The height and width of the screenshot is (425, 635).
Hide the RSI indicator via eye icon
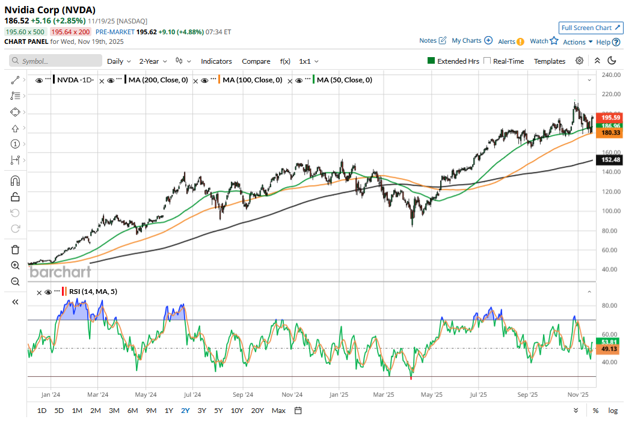pos(48,292)
